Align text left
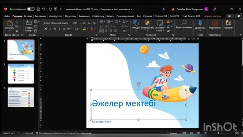Image resolution: width=243 pixels, height=137 pixels. pyautogui.click(x=101, y=31)
